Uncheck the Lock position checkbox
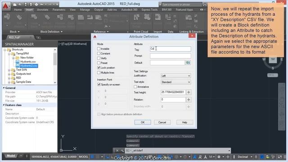The image size is (288, 162). coord(99,67)
